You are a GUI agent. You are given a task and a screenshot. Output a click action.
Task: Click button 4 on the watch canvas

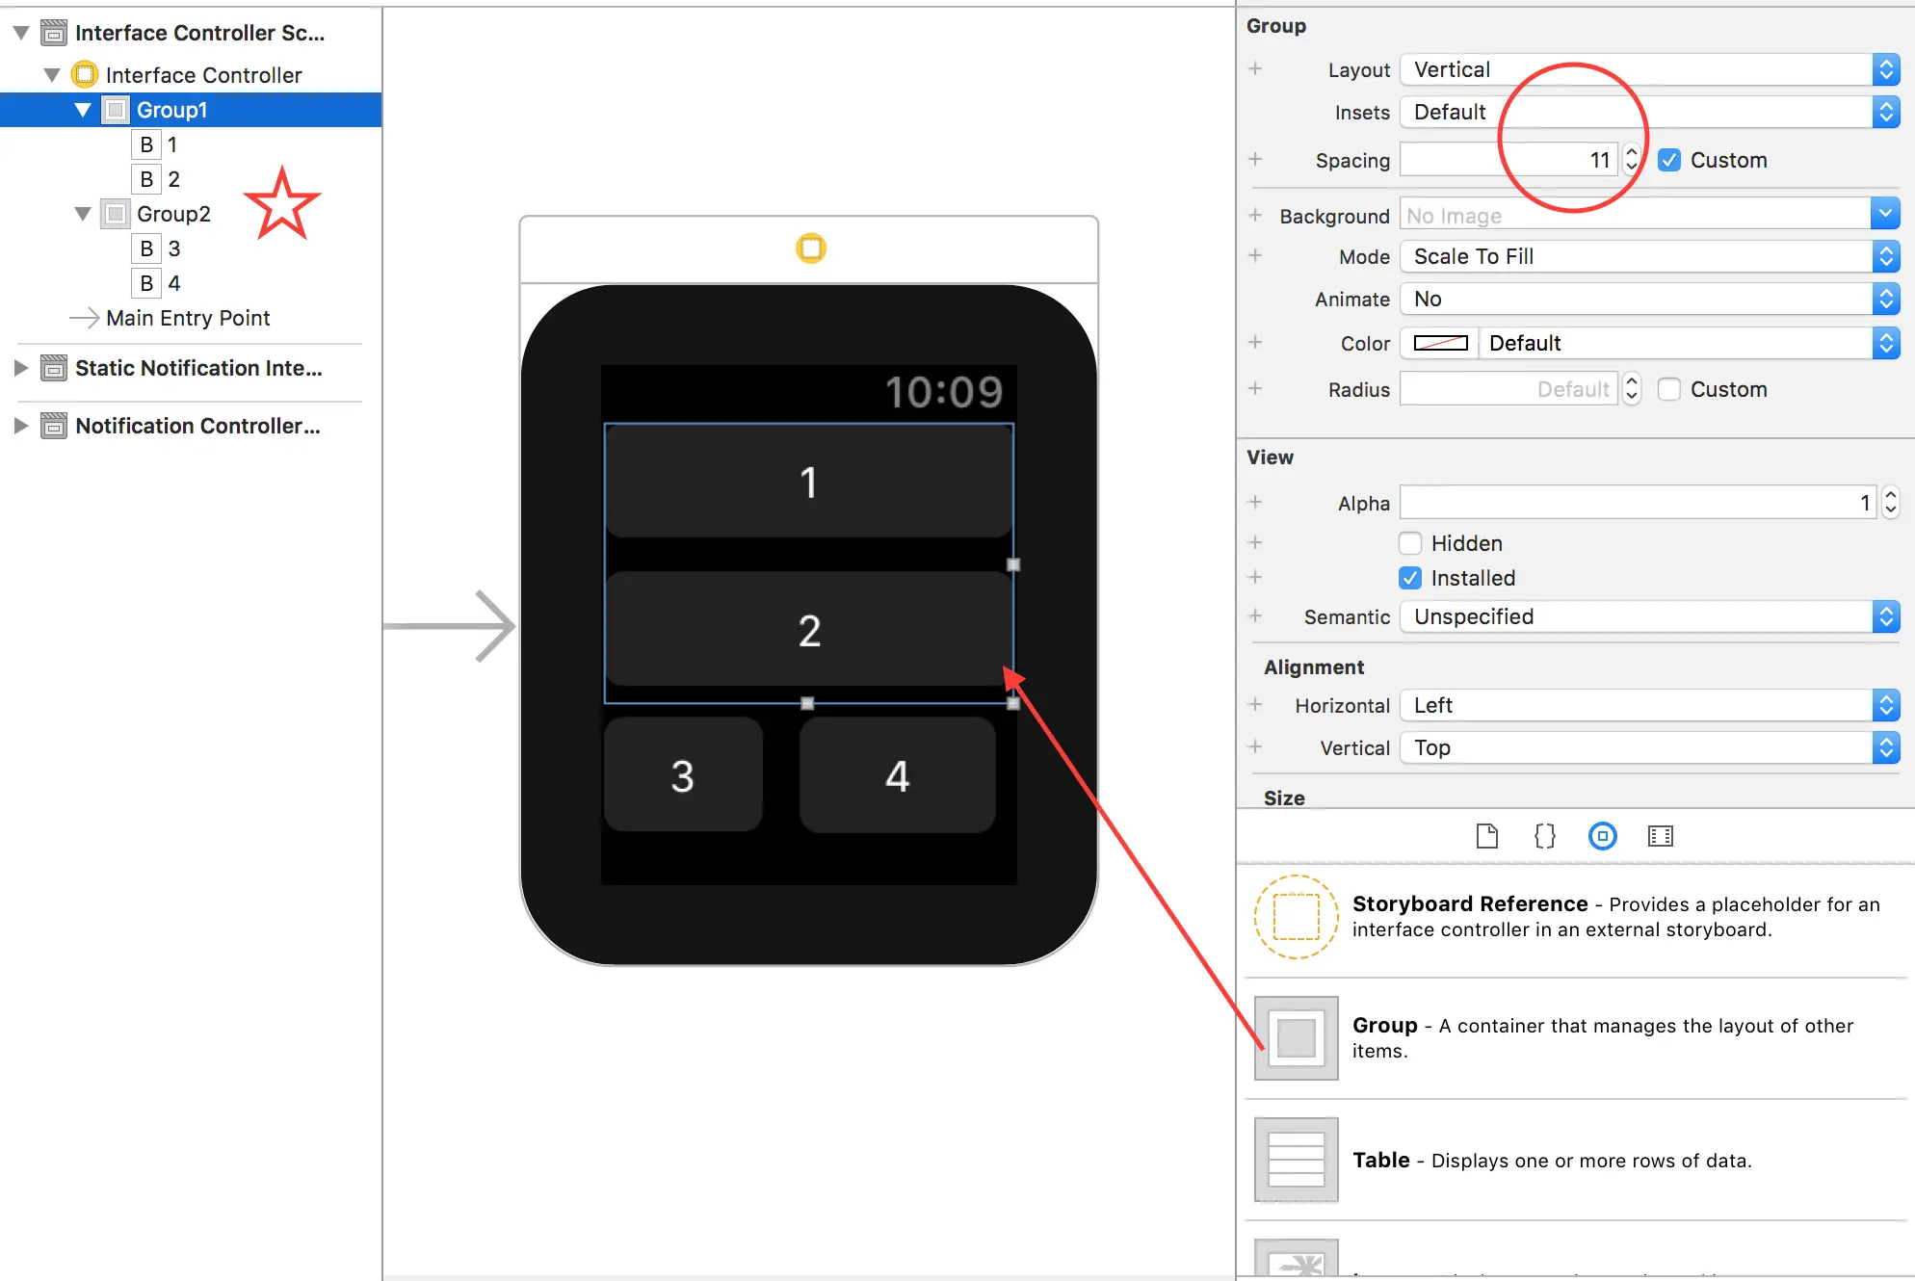click(897, 775)
